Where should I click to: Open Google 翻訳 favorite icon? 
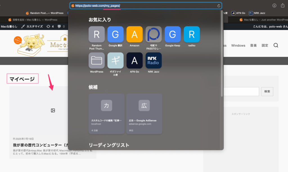[x=115, y=34]
